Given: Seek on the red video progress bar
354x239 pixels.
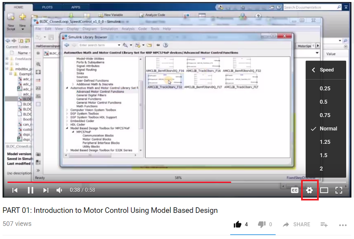Looking at the screenshot, I should click(176, 182).
